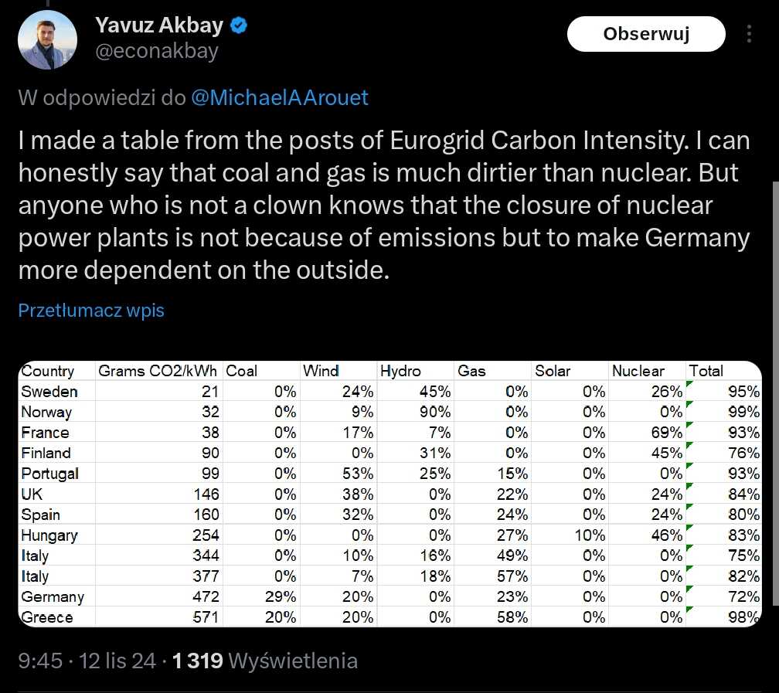Viewport: 779px width, 693px height.
Task: Click the @econakbay handle
Action: pyautogui.click(x=156, y=51)
